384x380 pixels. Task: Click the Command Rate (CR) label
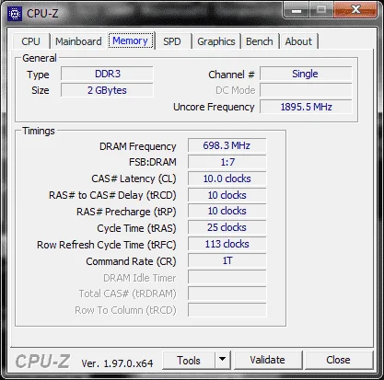point(131,261)
